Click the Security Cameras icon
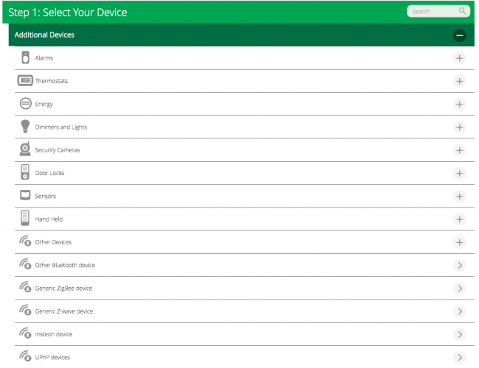 tap(25, 149)
